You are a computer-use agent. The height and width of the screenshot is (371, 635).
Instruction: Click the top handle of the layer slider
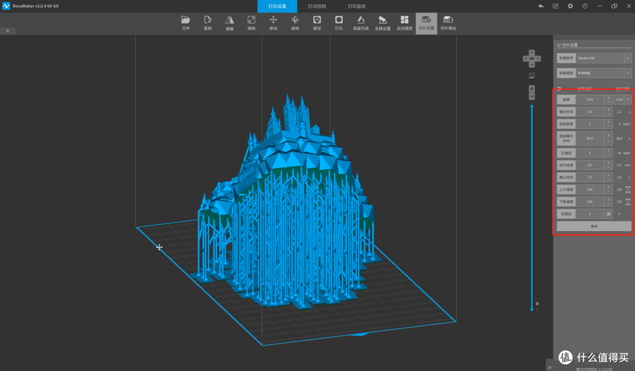coord(532,106)
